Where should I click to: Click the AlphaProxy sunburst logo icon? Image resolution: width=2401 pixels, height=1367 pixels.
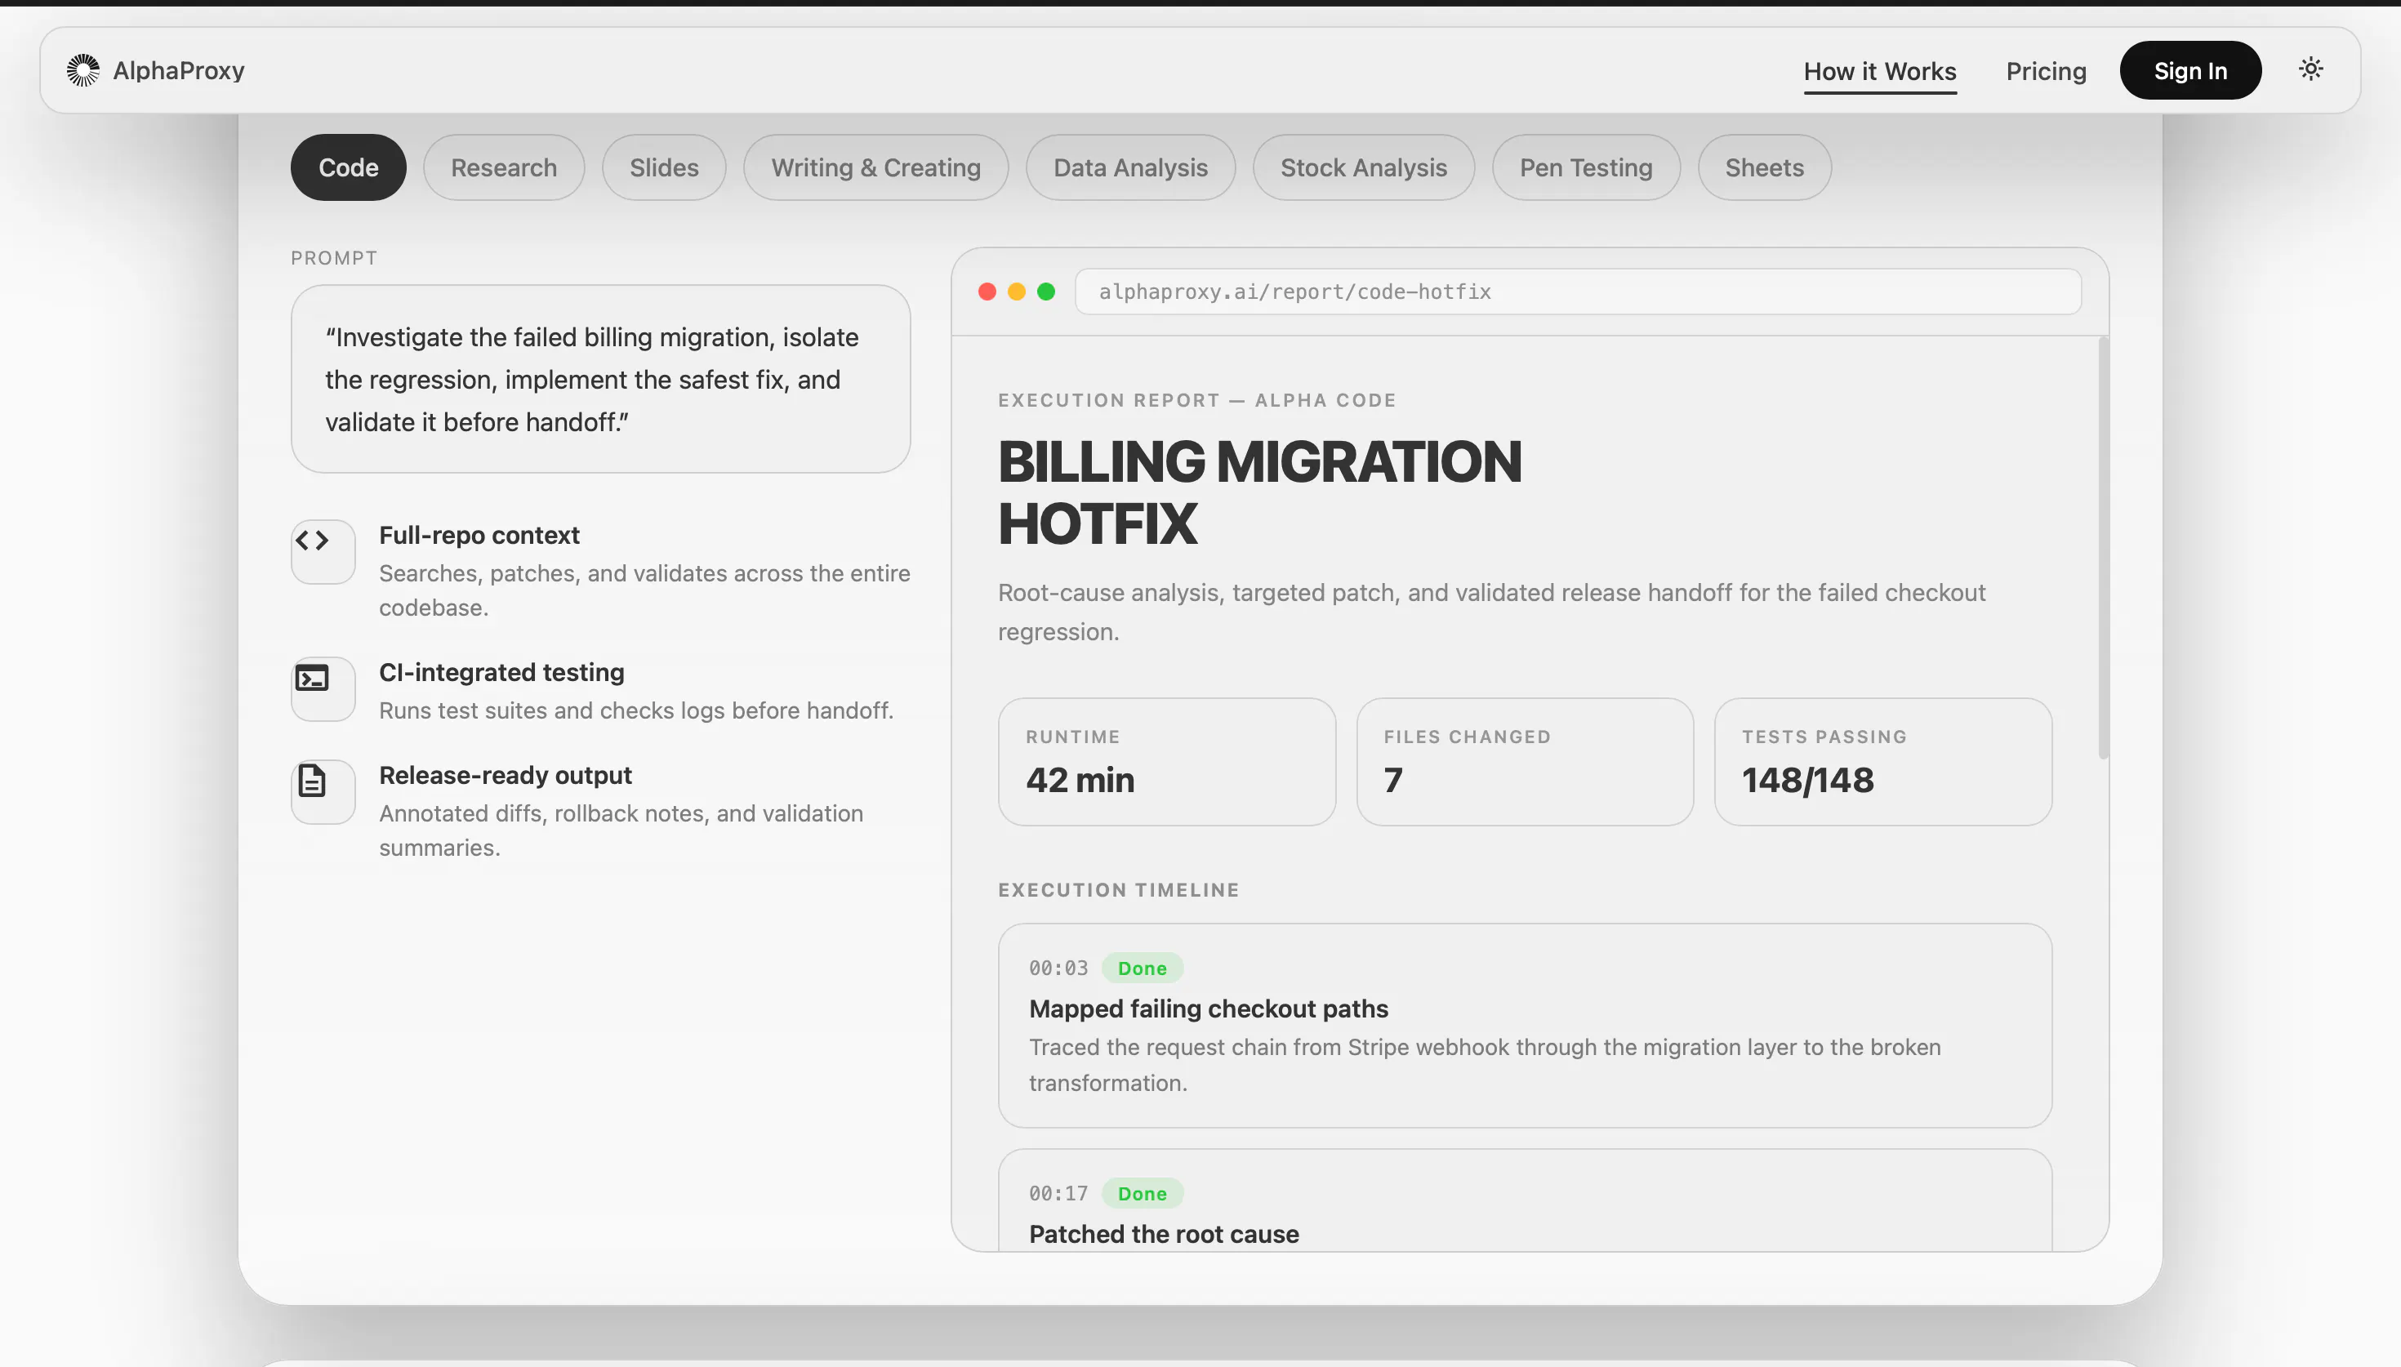coord(82,70)
